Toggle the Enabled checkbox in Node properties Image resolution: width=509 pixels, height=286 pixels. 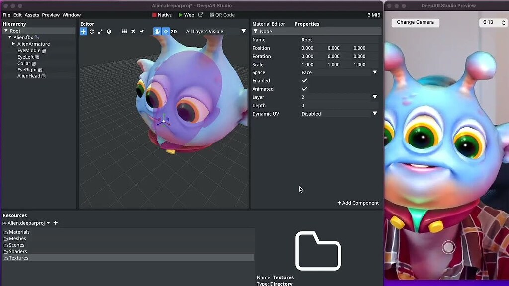click(x=304, y=80)
